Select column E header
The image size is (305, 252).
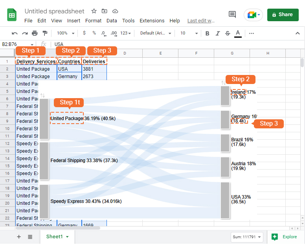click(x=160, y=53)
